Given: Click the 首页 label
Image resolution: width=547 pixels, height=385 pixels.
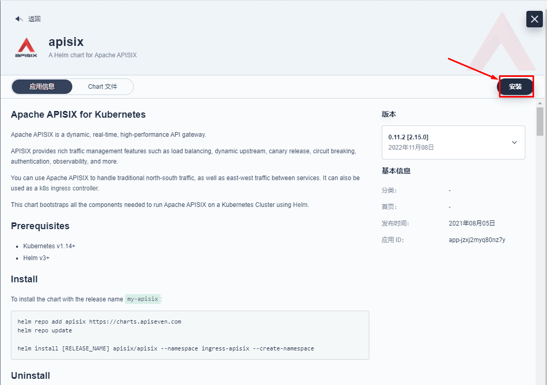Looking at the screenshot, I should 389,206.
